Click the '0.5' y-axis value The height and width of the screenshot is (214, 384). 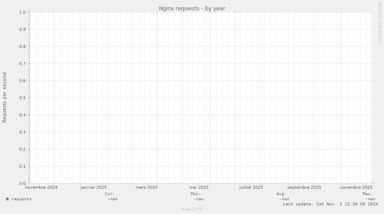[23, 98]
